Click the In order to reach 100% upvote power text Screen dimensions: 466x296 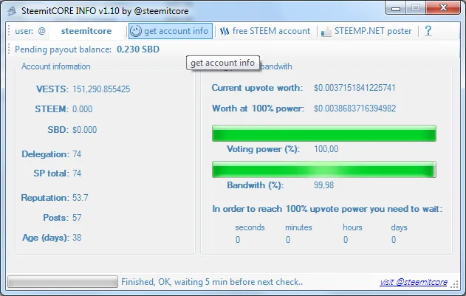(x=327, y=209)
